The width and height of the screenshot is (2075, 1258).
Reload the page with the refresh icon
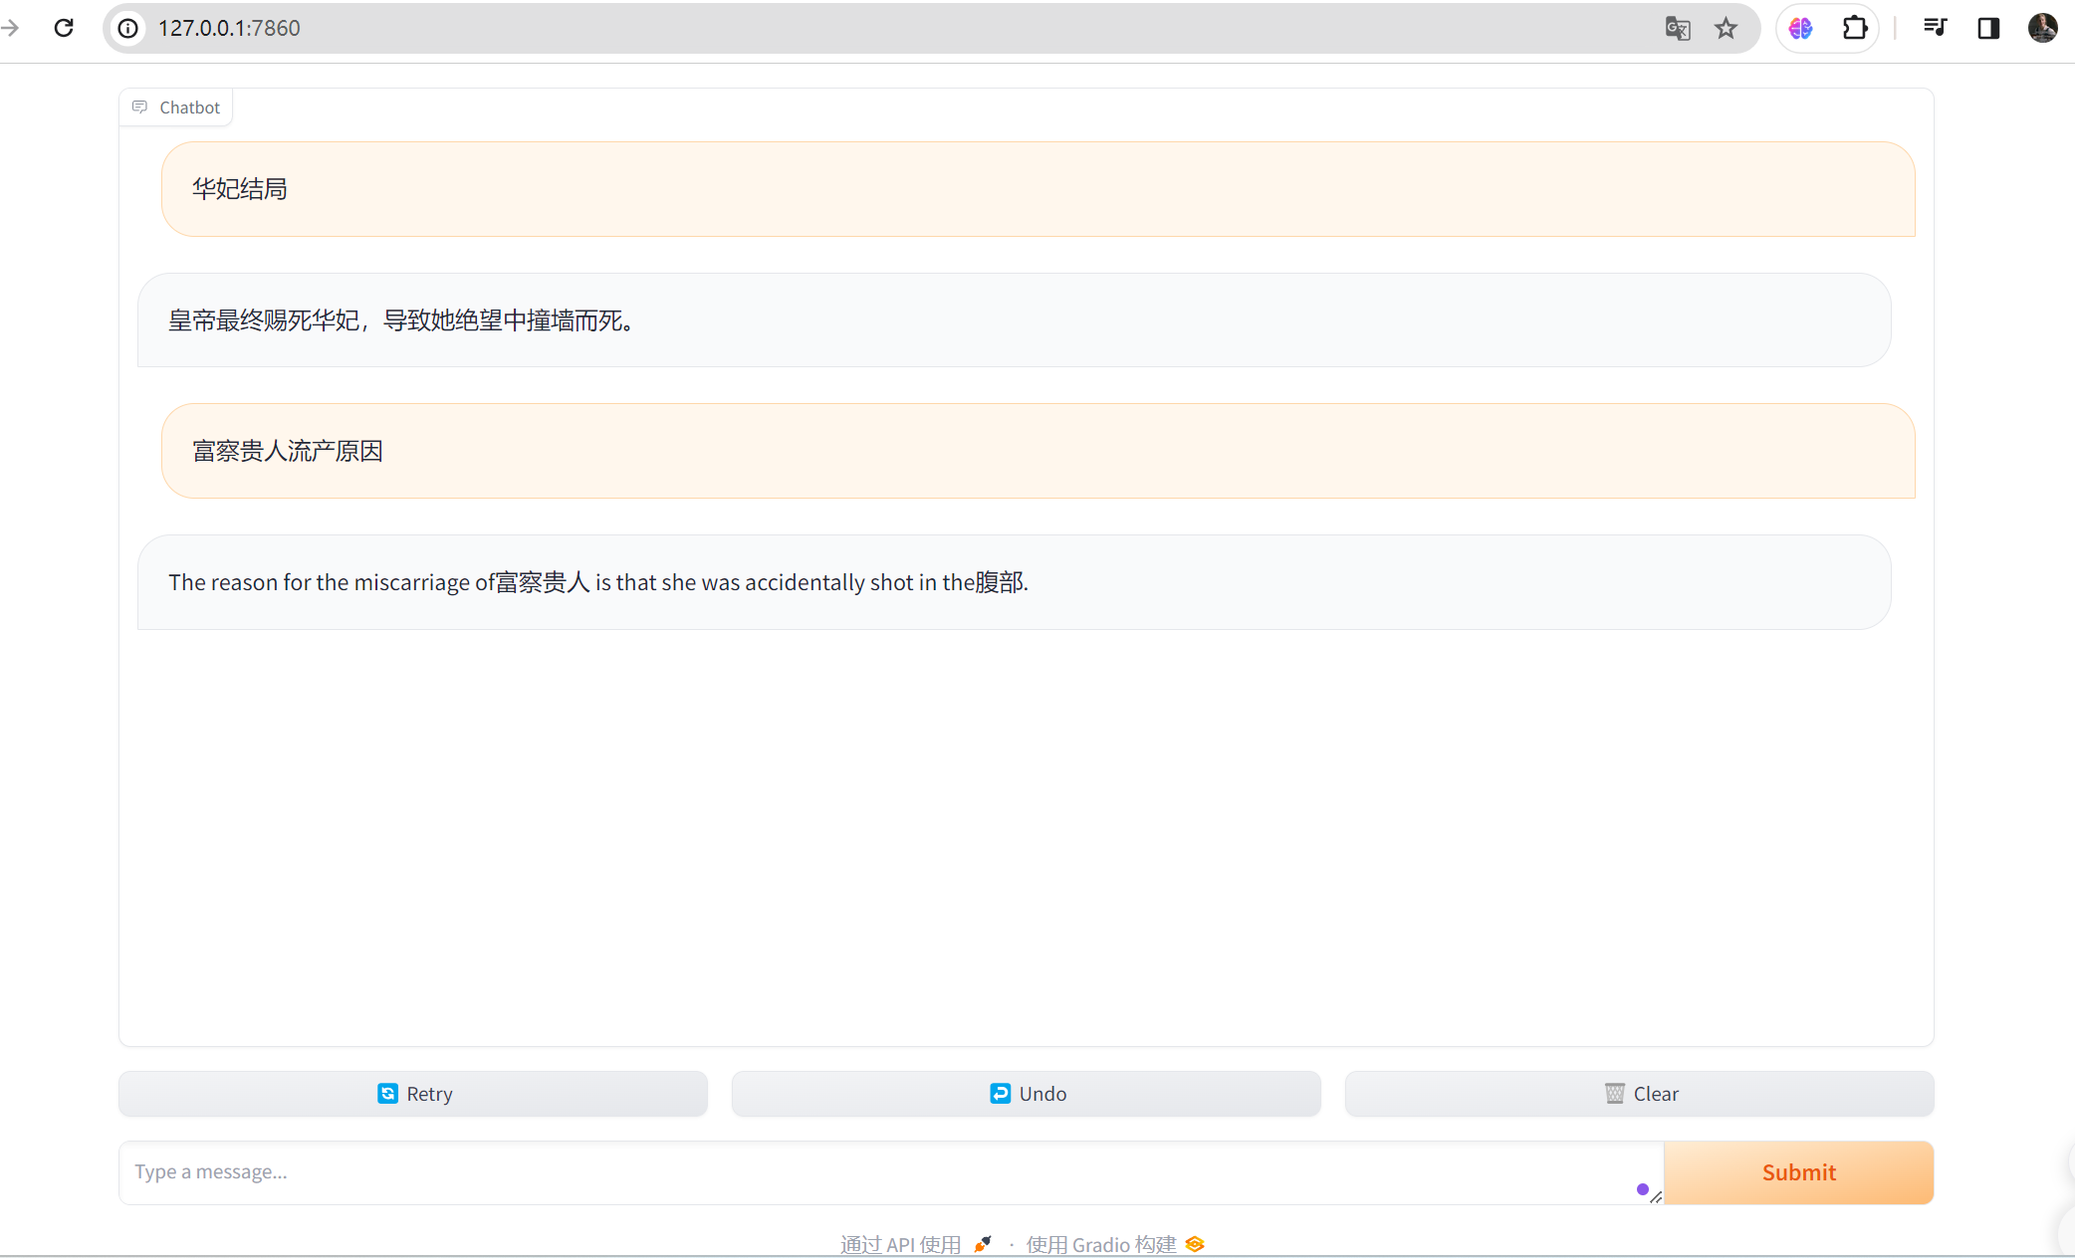point(64,28)
